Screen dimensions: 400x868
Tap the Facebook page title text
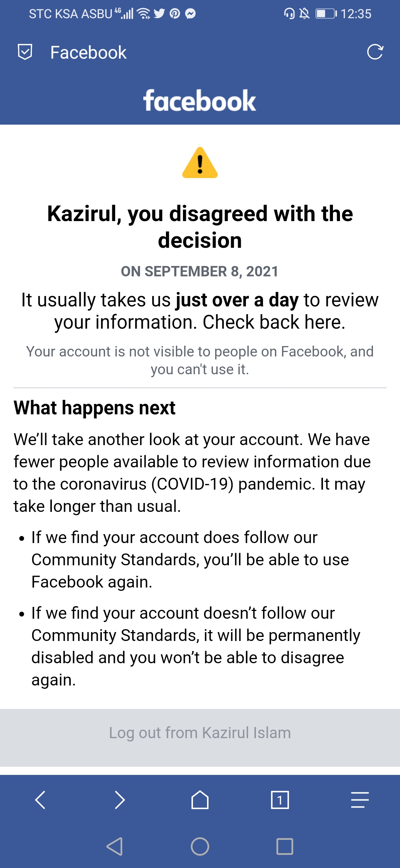click(x=88, y=52)
